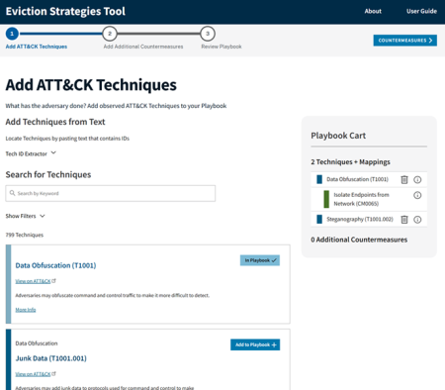
Task: Click external link icon beside Data Obfuscation's View on ATT&CK
Action: (53, 281)
